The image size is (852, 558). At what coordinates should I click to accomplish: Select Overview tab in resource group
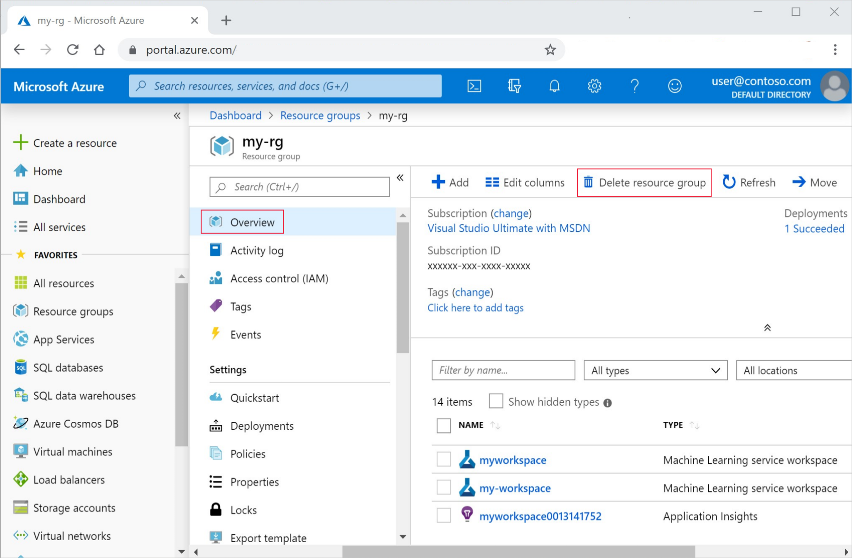click(252, 222)
